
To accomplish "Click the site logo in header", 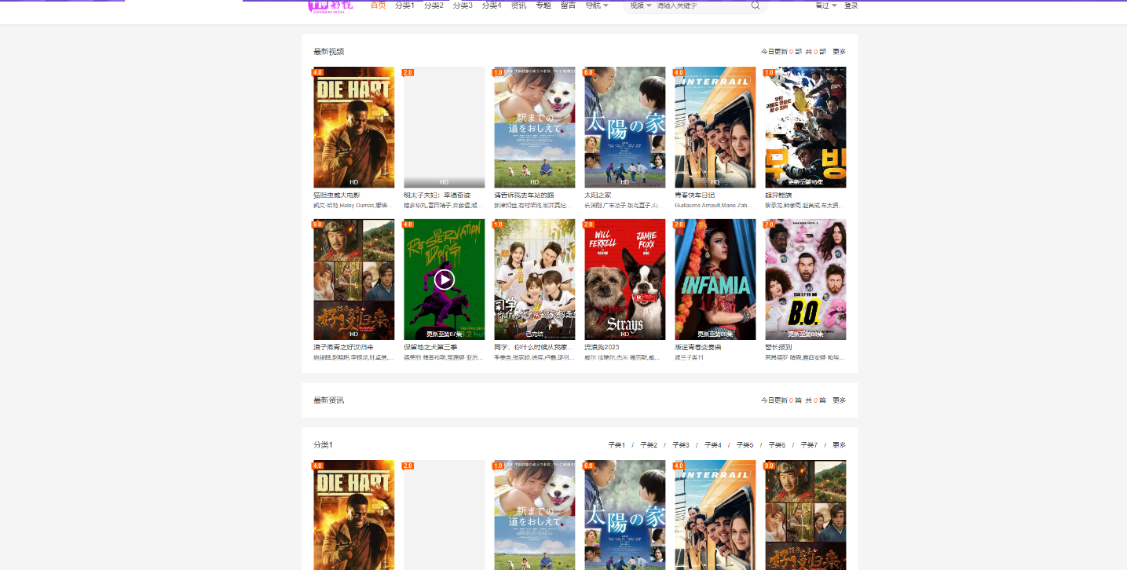I will click(x=331, y=5).
